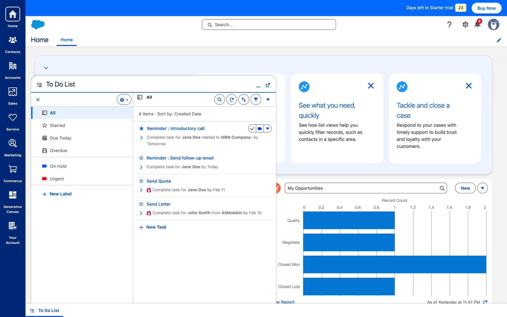This screenshot has width=507, height=317.
Task: Select the Home tab
Action: point(67,40)
